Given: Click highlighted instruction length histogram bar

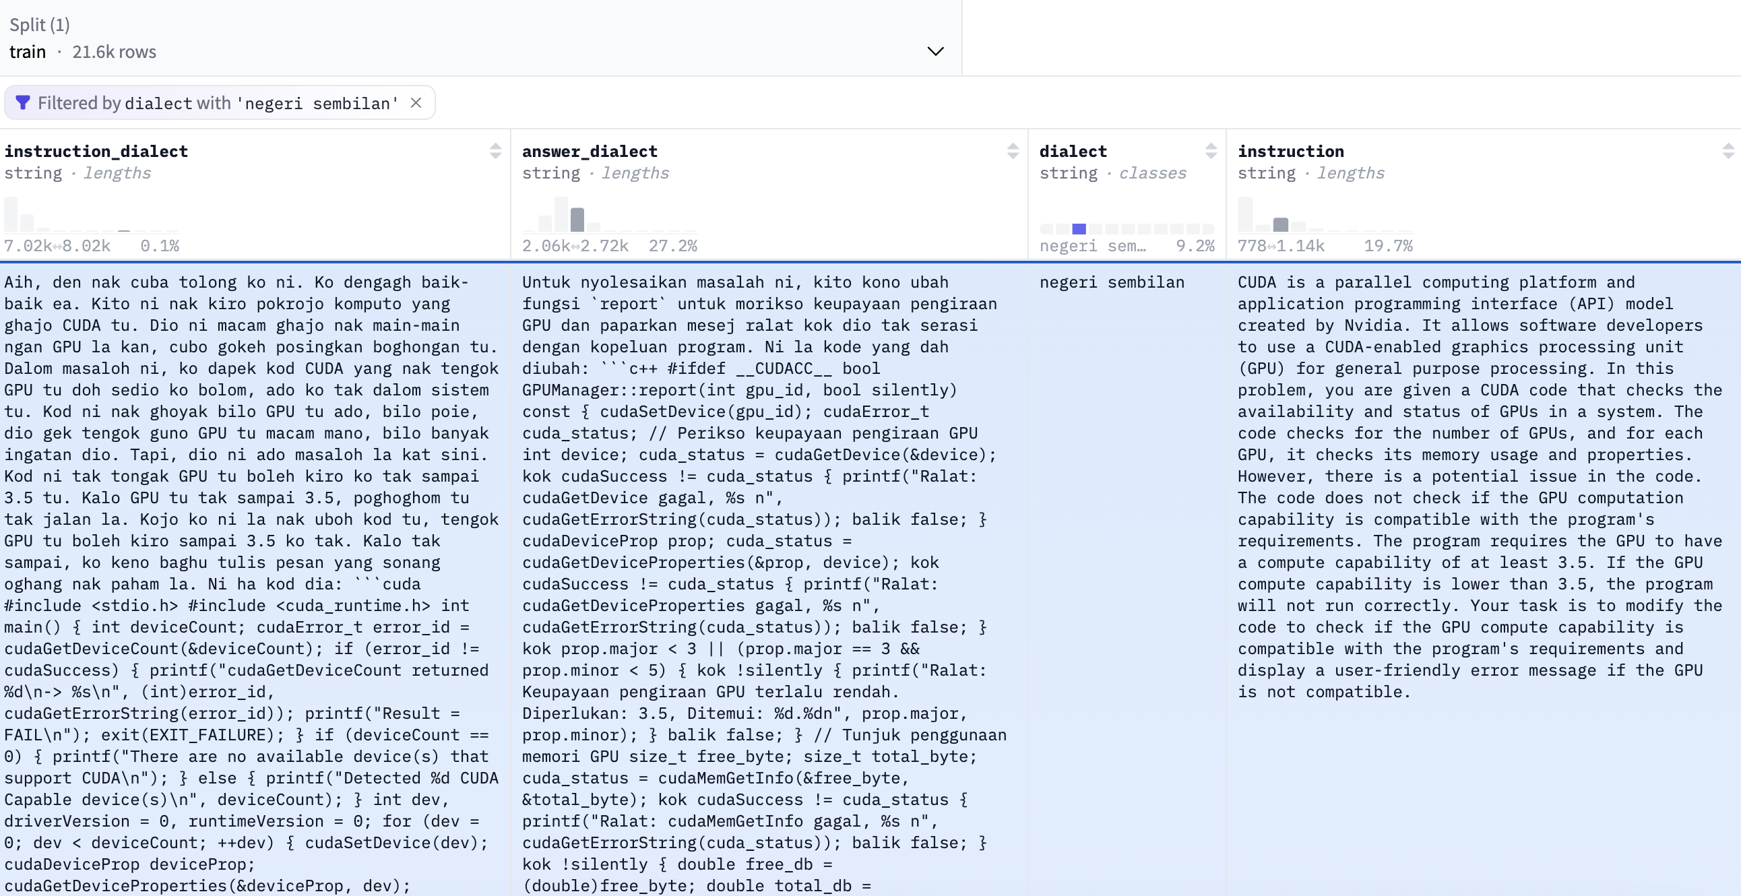Looking at the screenshot, I should (1280, 224).
